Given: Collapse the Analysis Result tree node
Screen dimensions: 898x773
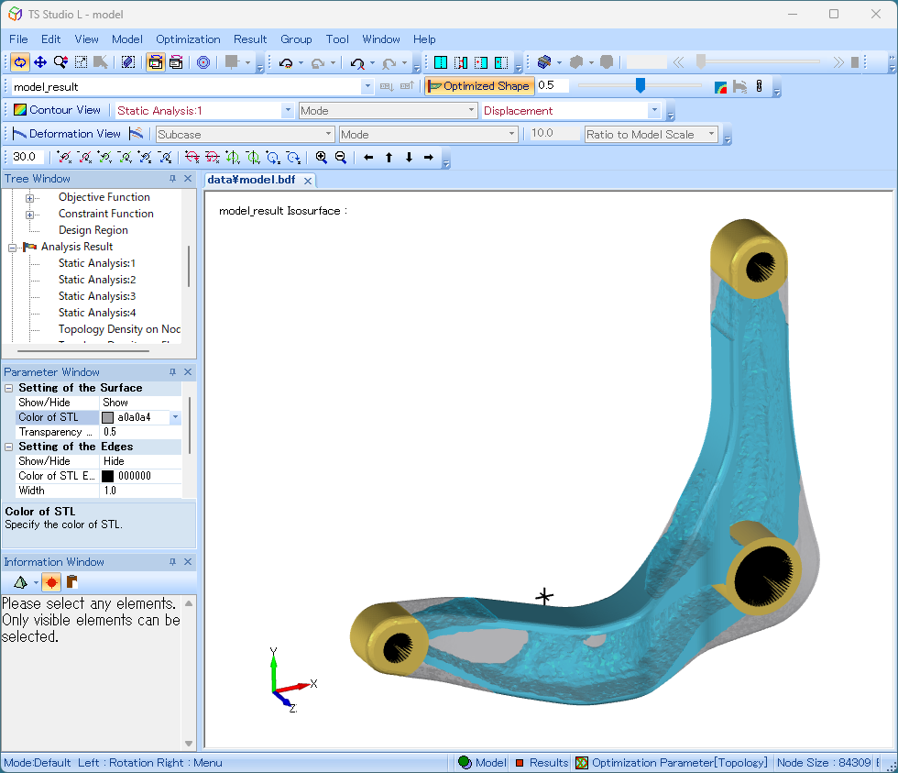Looking at the screenshot, I should coord(12,248).
